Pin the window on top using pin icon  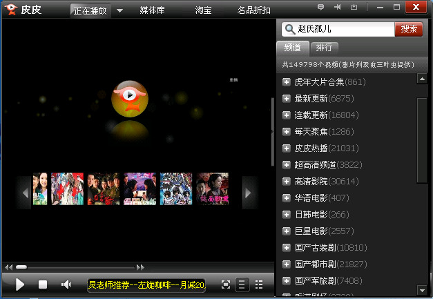pyautogui.click(x=338, y=7)
